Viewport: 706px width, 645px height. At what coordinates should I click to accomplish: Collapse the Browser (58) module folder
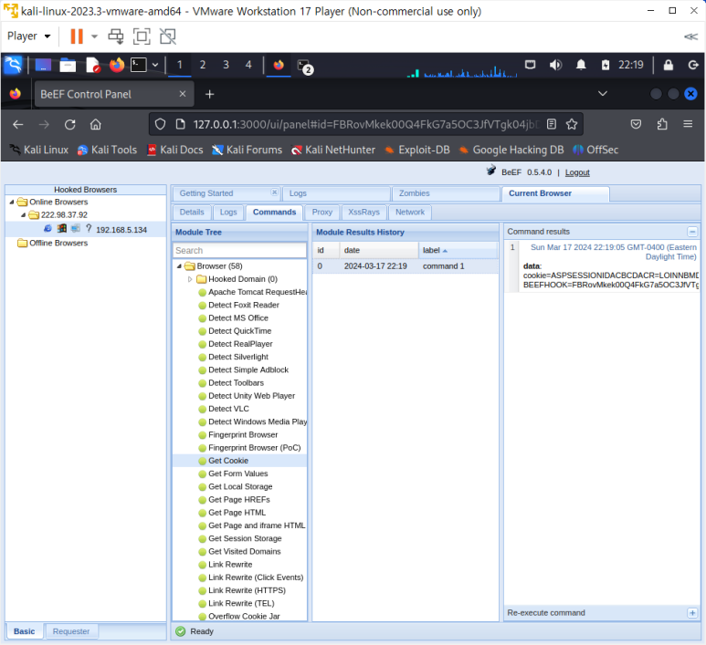tap(179, 266)
